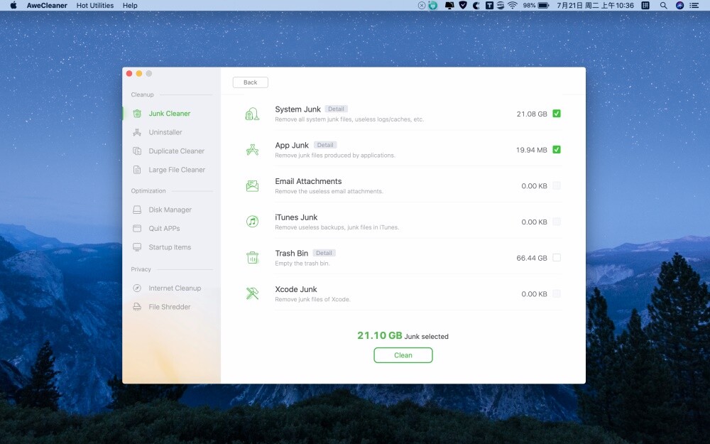The image size is (710, 444).
Task: Click the System Junk vacuum icon
Action: 252,114
